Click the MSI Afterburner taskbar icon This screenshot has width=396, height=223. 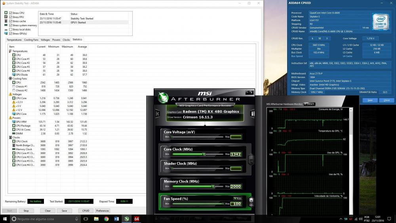[x=126, y=219]
